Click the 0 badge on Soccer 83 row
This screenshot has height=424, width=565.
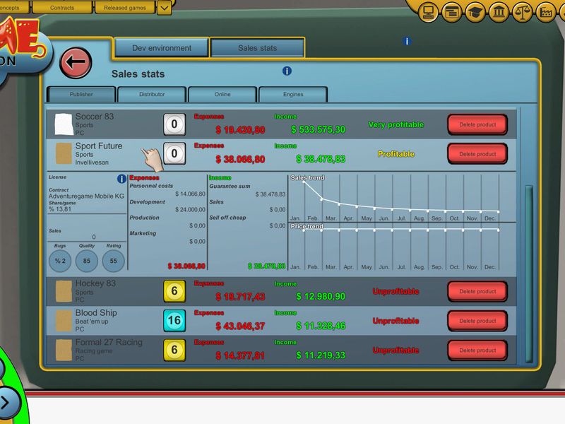point(174,124)
